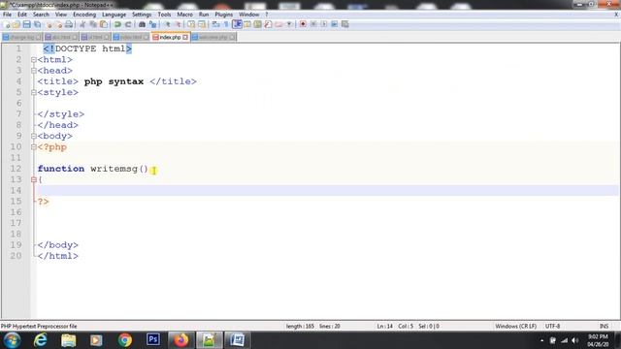621x349 pixels.
Task: Click the Ln : 14 status bar entry
Action: 384,326
